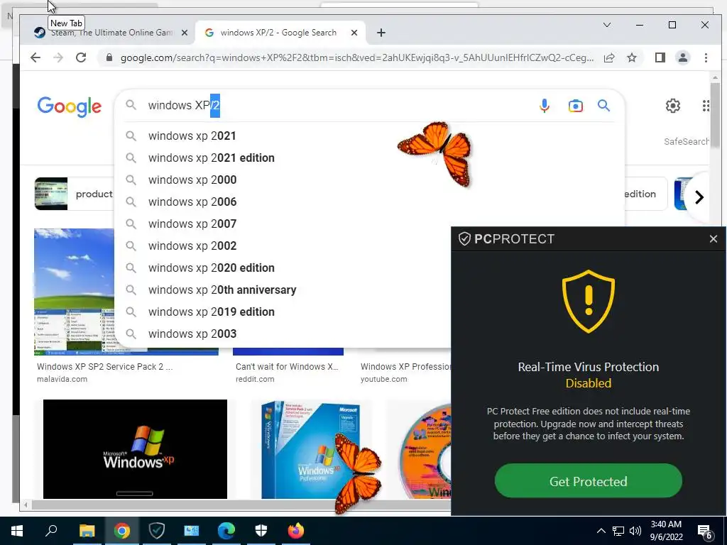
Task: Open the Google apps grid
Action: coord(705,106)
